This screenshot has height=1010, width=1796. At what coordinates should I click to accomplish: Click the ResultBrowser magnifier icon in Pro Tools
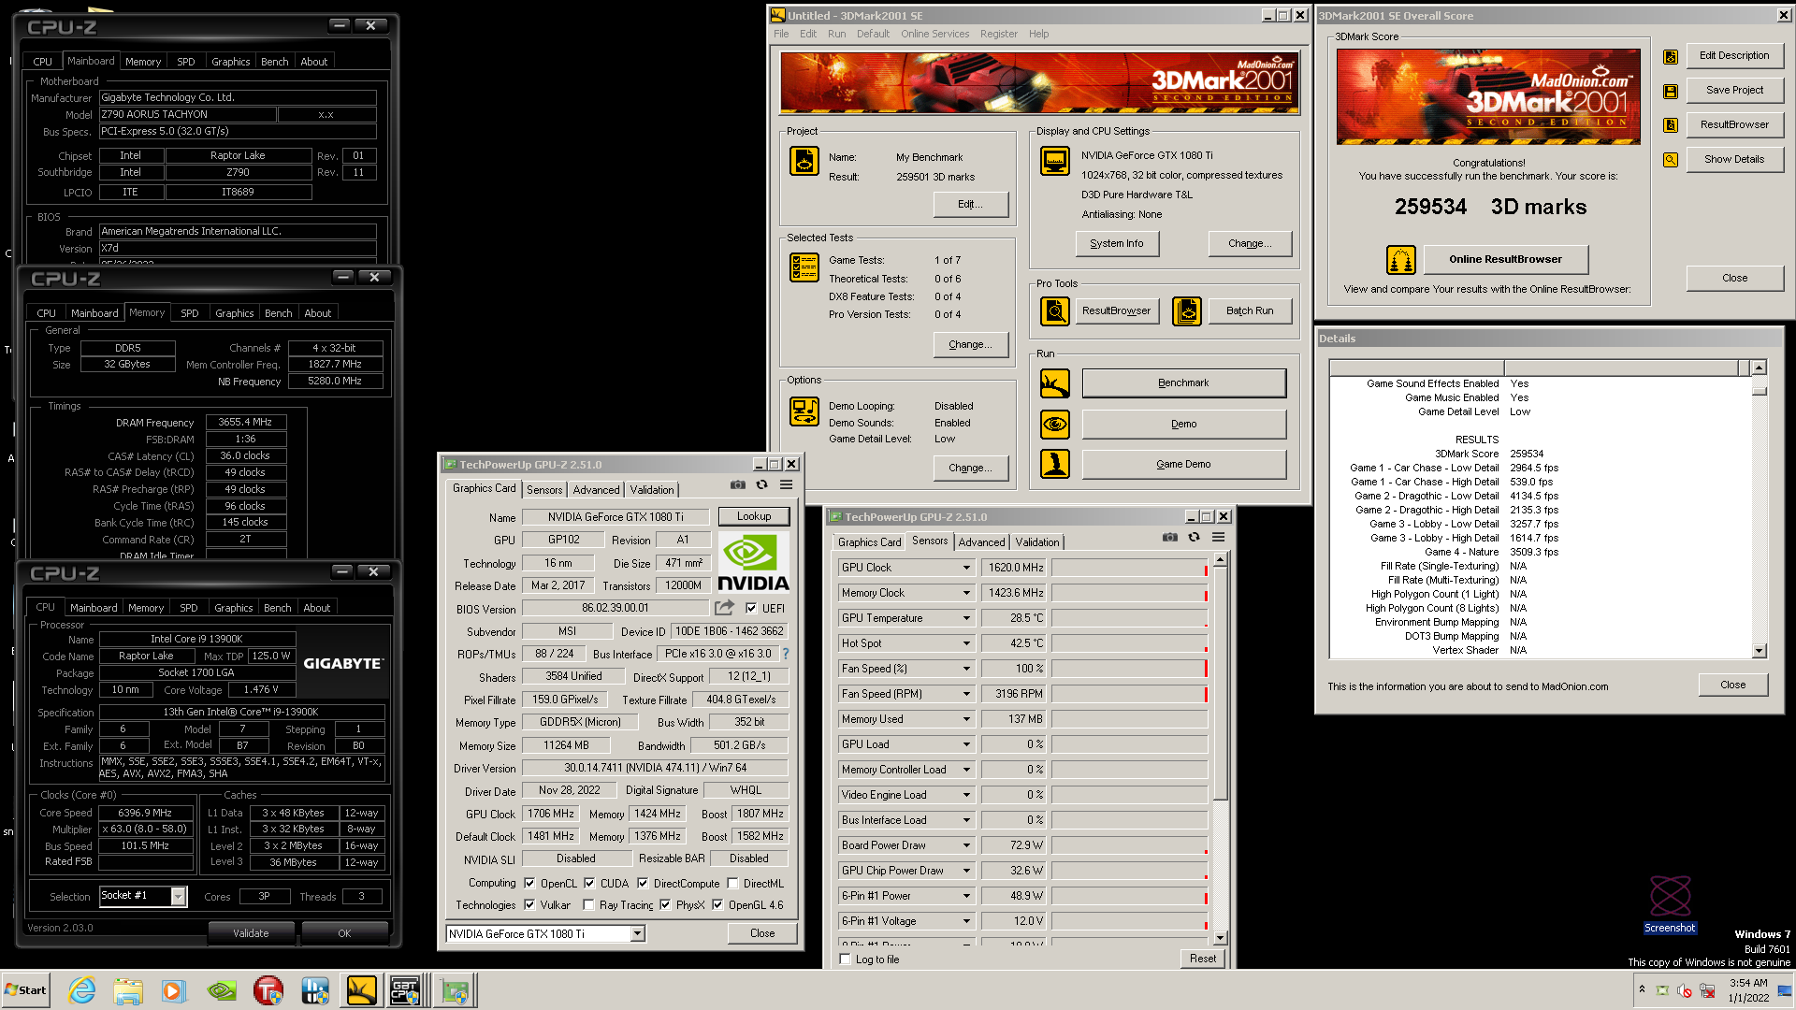point(1055,310)
